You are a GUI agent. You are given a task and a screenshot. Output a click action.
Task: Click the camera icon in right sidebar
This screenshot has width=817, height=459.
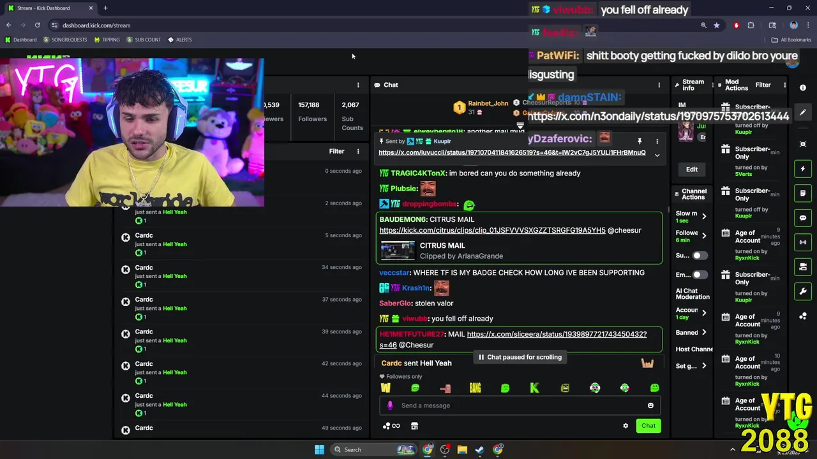coord(803,266)
